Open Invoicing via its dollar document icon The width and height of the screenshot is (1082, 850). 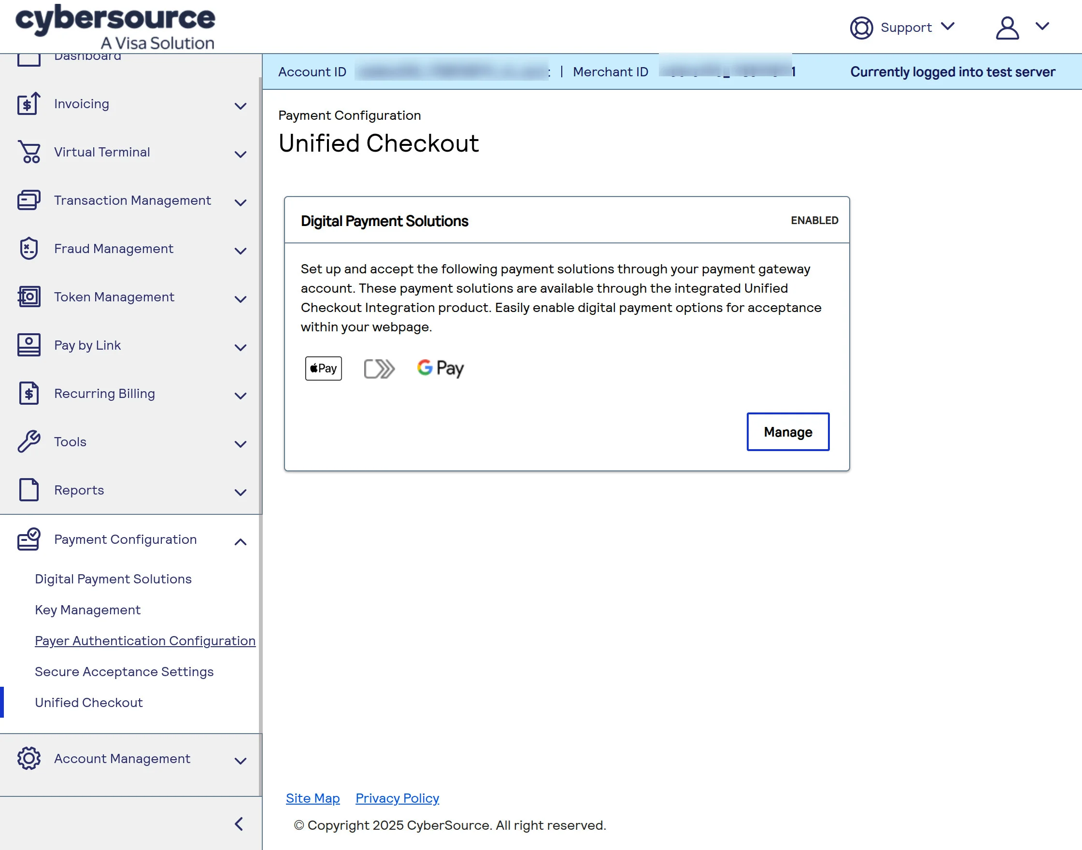28,103
